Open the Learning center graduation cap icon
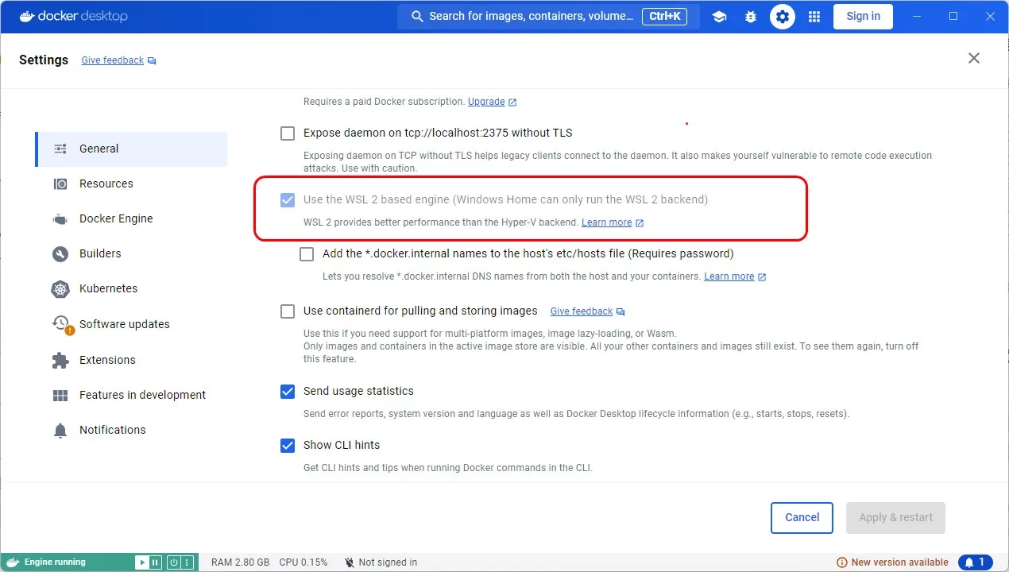 (719, 17)
